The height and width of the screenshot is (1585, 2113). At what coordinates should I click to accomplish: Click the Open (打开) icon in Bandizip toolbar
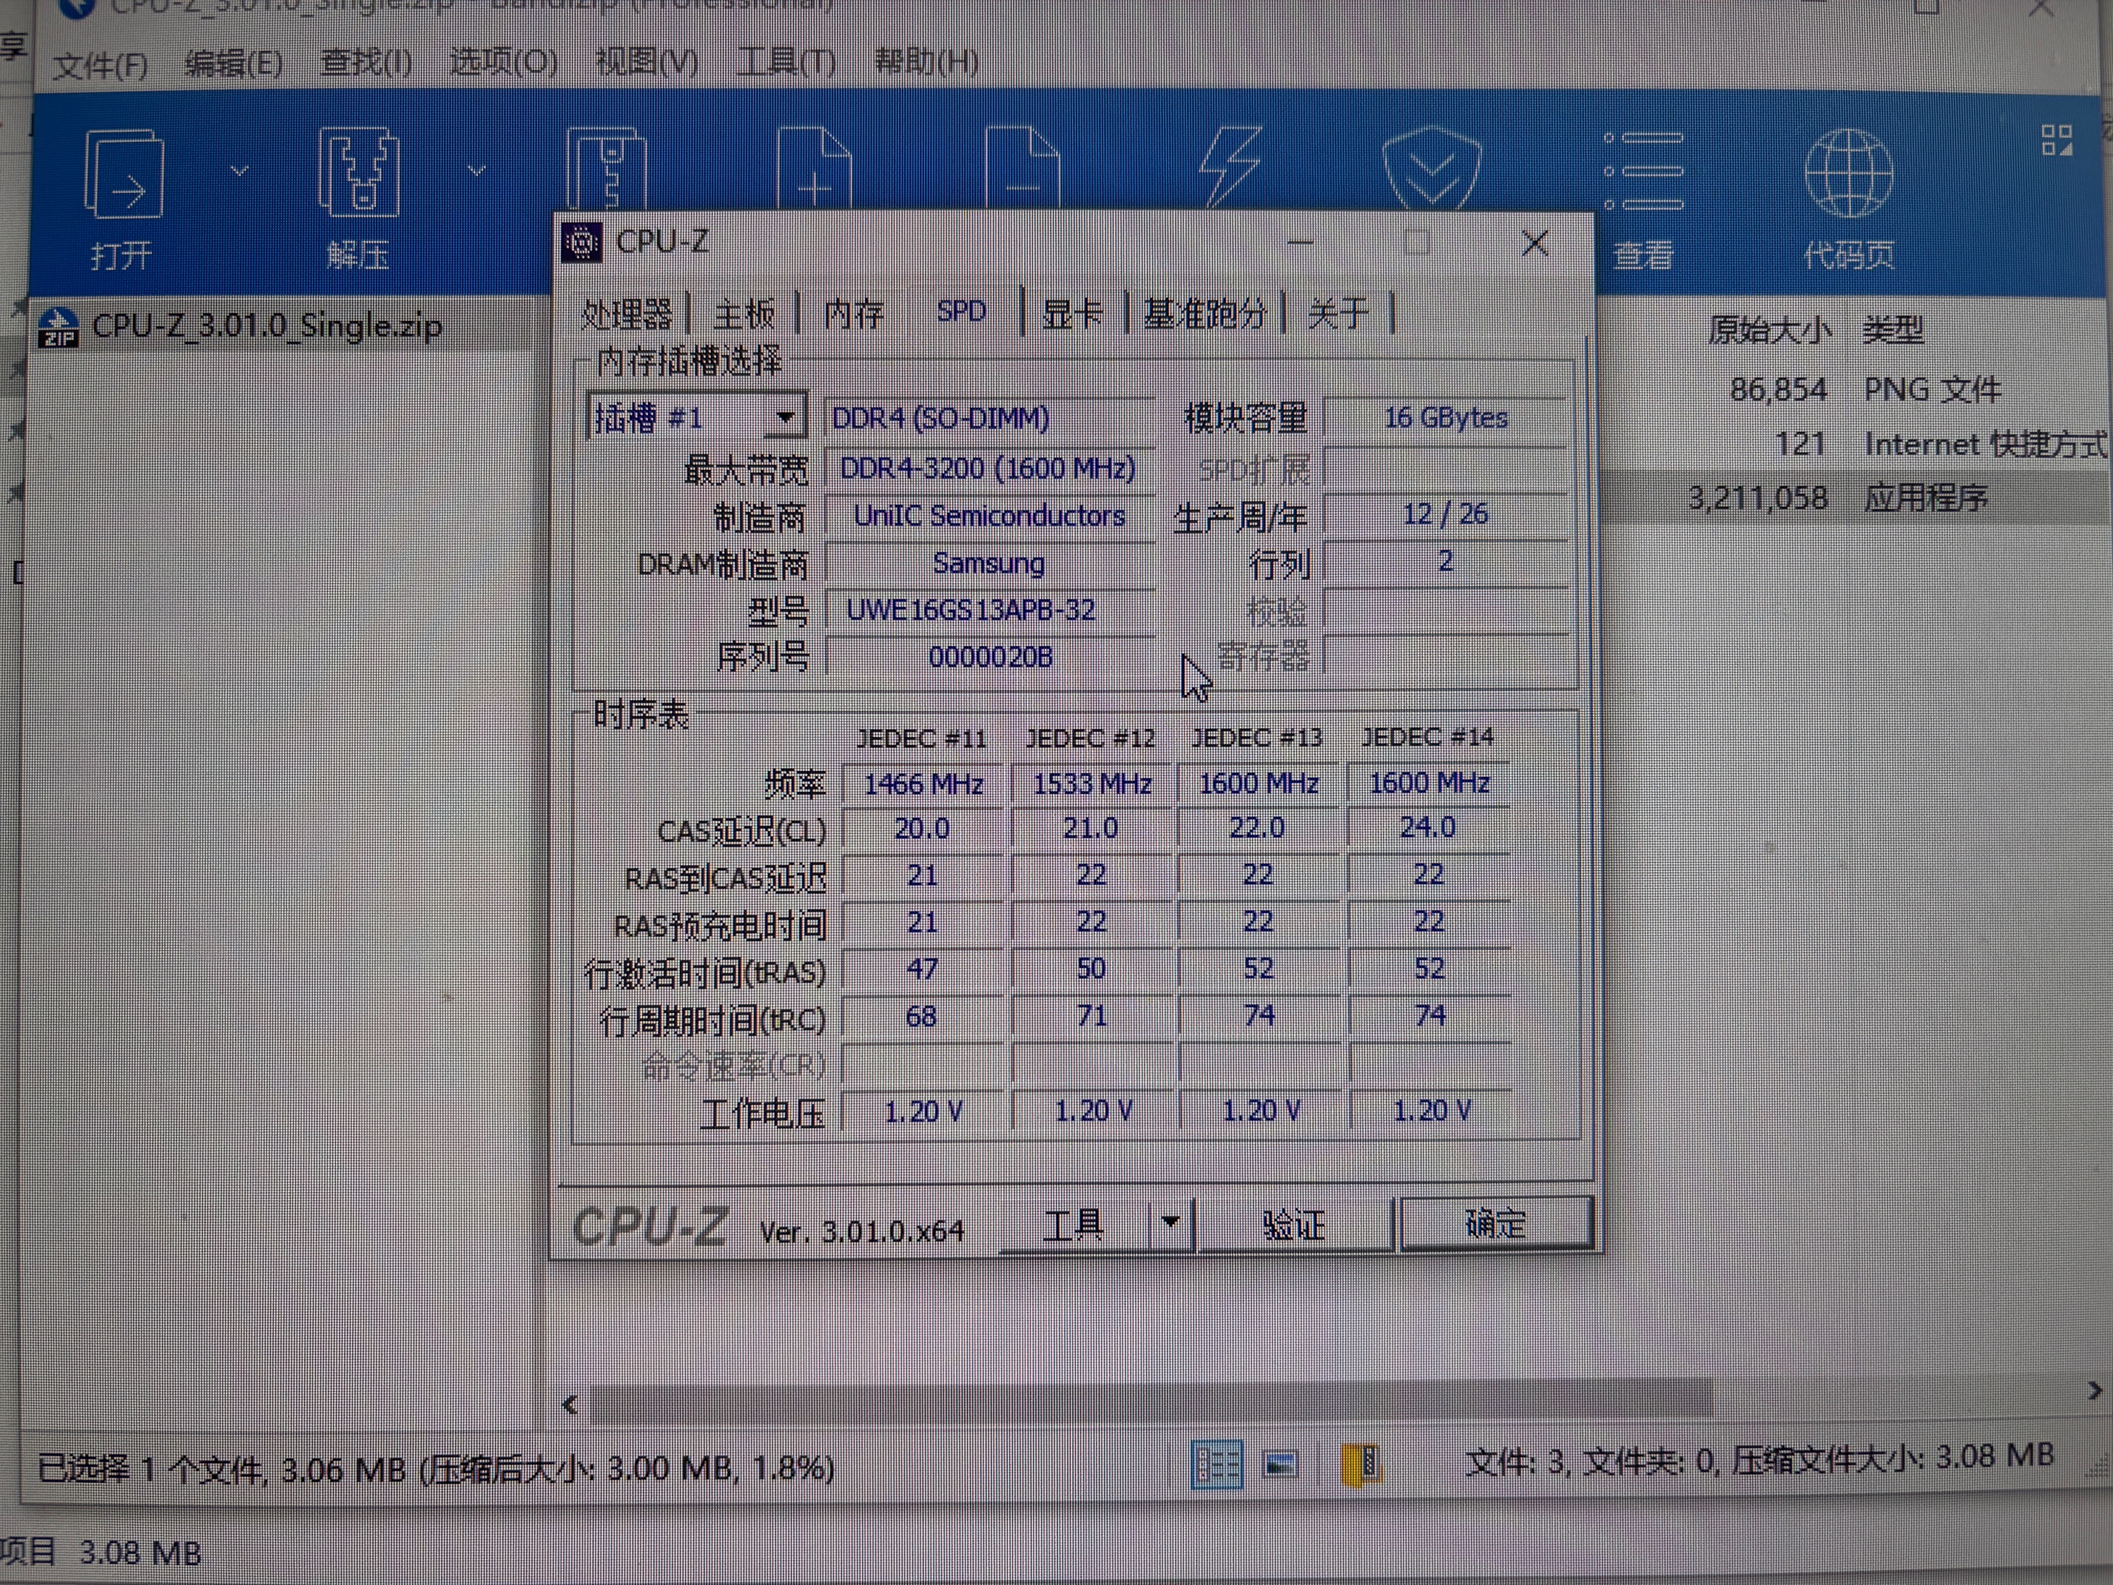124,175
